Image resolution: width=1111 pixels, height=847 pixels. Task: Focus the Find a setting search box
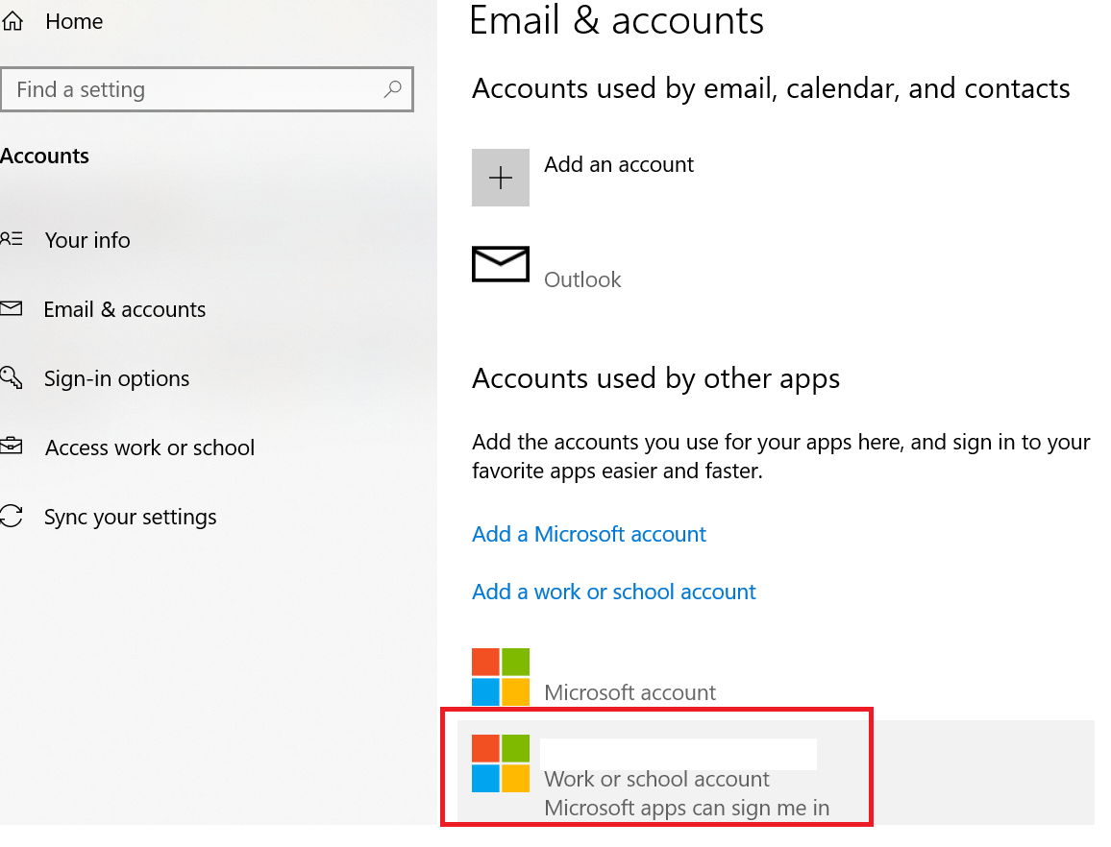click(x=207, y=89)
